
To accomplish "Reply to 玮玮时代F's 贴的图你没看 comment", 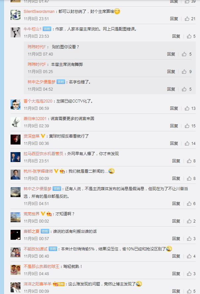I will pos(171,54).
